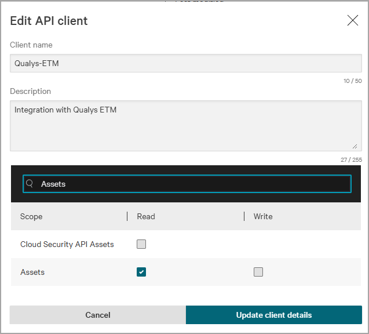Click the scope search box containing Assets

pos(191,184)
